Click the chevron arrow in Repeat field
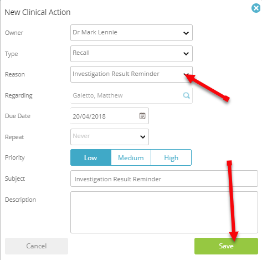 coord(142,137)
